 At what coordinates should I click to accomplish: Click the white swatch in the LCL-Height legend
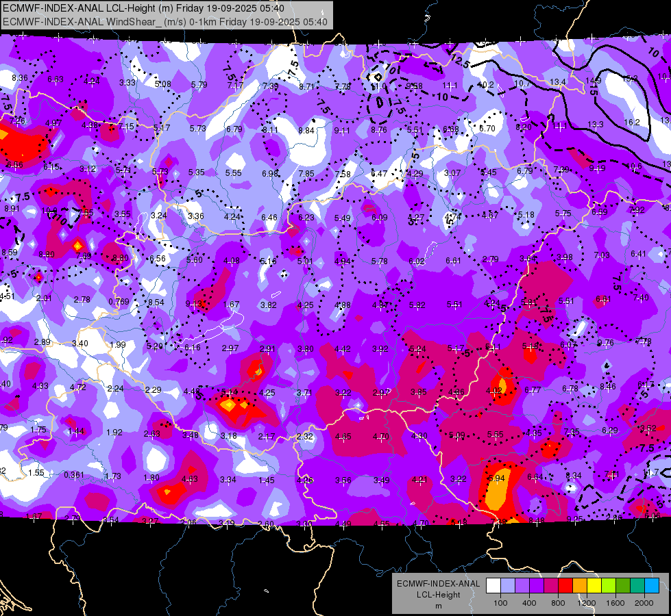tap(493, 586)
